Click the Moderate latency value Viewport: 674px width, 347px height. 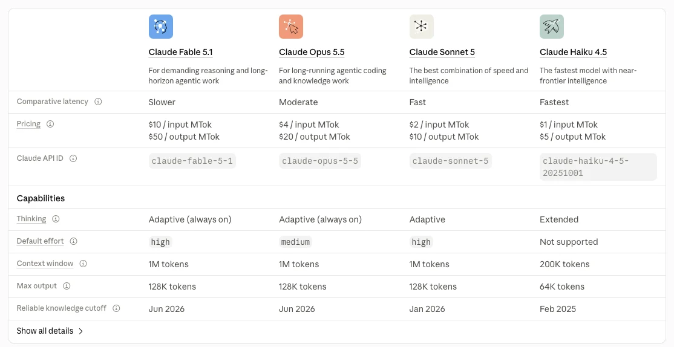tap(298, 102)
